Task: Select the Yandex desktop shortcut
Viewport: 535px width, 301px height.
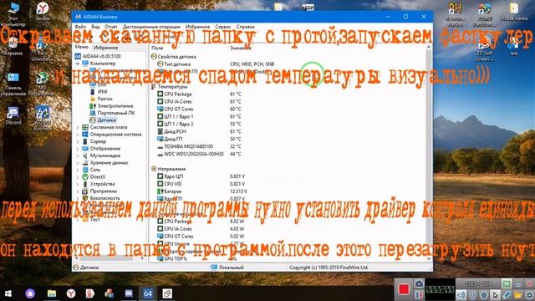Action: click(x=43, y=12)
